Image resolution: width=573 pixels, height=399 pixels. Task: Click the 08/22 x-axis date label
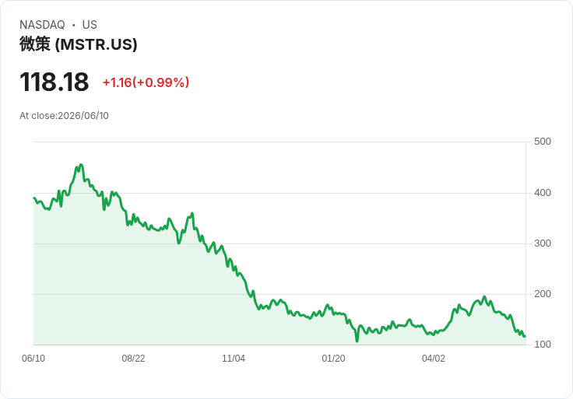click(133, 359)
